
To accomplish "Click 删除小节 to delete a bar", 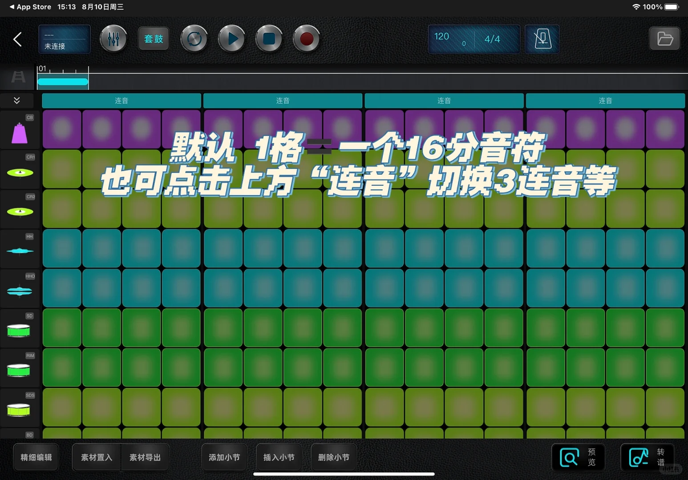I will pos(333,457).
